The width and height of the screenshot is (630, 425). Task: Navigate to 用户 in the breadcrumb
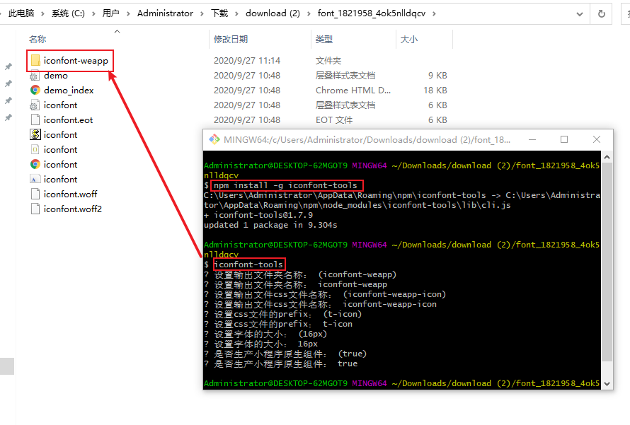tap(110, 13)
